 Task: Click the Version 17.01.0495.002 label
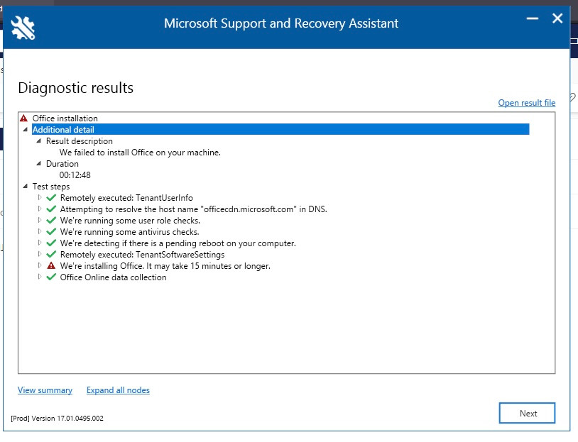(57, 419)
